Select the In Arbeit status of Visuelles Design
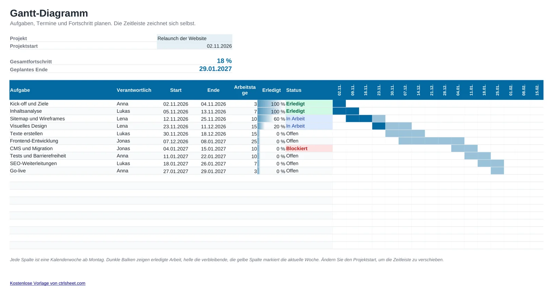The image size is (553, 295). click(x=309, y=126)
